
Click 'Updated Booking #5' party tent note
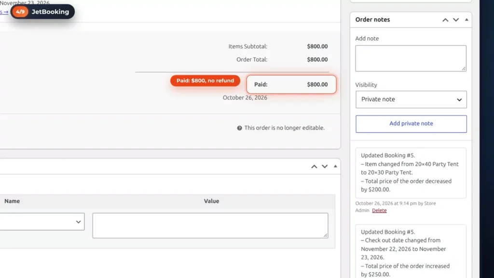tap(411, 173)
